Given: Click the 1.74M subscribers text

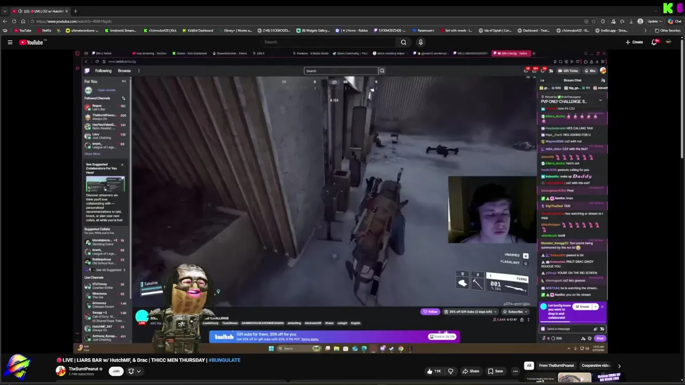Looking at the screenshot, I should coord(80,374).
